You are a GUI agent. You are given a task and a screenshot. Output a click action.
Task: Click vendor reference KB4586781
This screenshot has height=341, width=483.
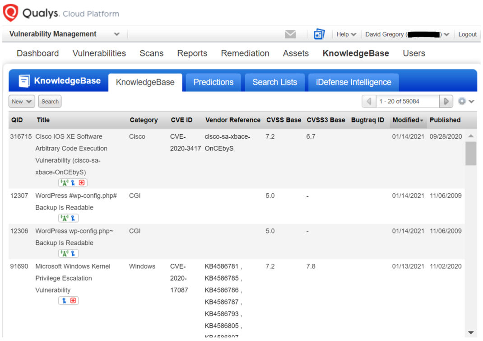coord(222,266)
